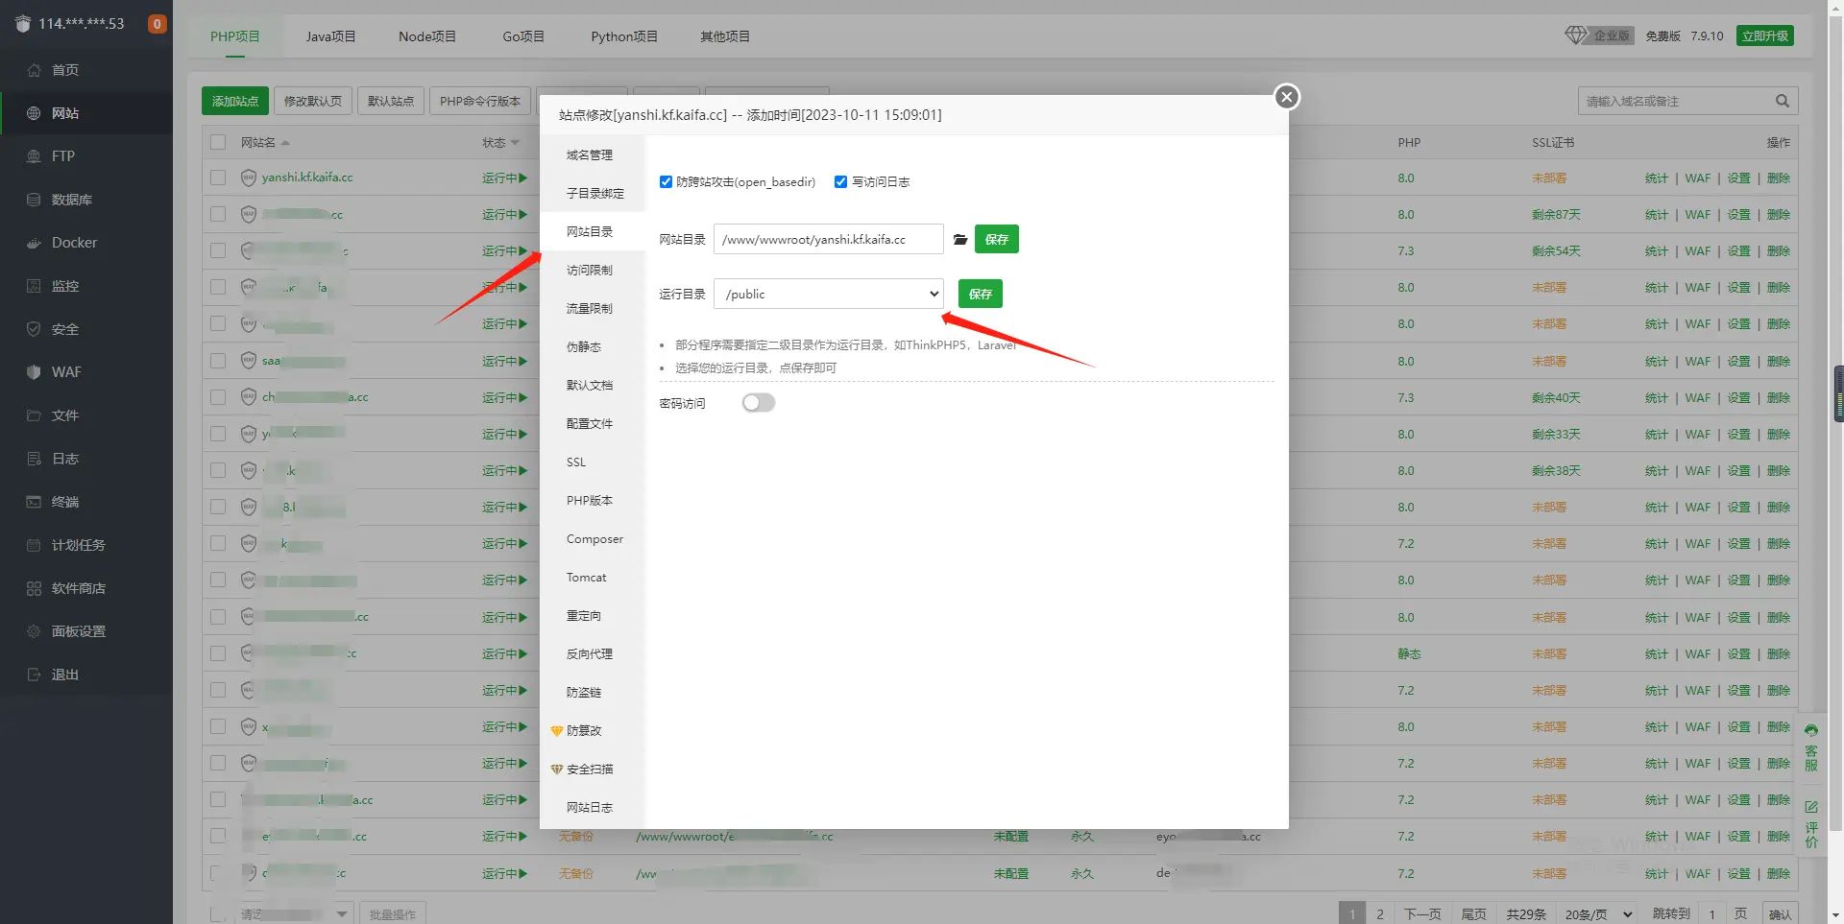Switch to the Node项目 tab
Viewport: 1844px width, 924px height.
(427, 36)
